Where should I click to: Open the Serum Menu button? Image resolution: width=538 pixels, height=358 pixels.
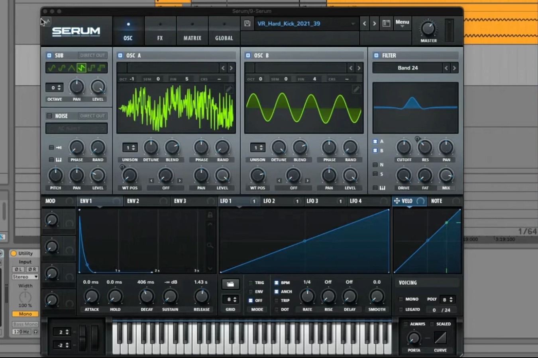(402, 23)
